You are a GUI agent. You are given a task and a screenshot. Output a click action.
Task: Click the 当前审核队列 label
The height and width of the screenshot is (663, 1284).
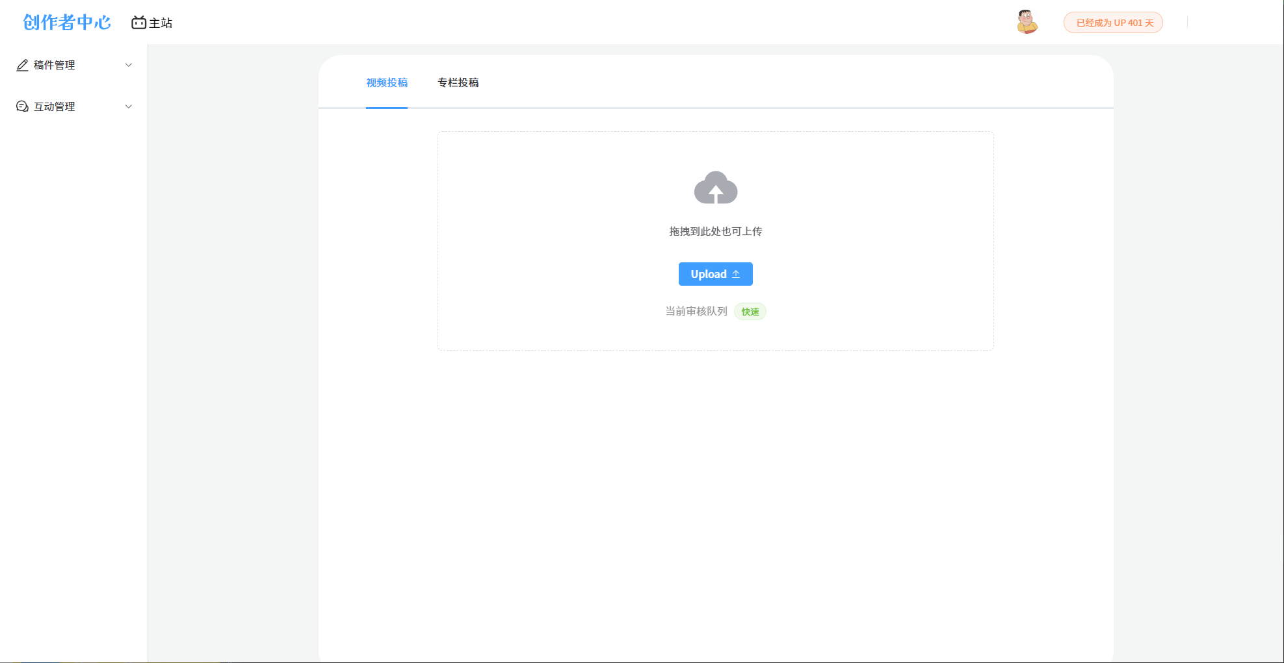[696, 311]
